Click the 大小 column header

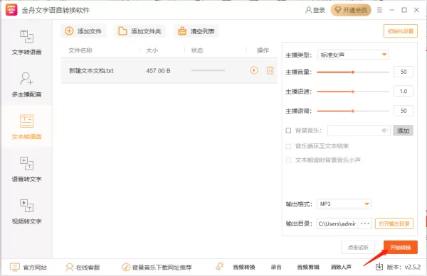152,50
